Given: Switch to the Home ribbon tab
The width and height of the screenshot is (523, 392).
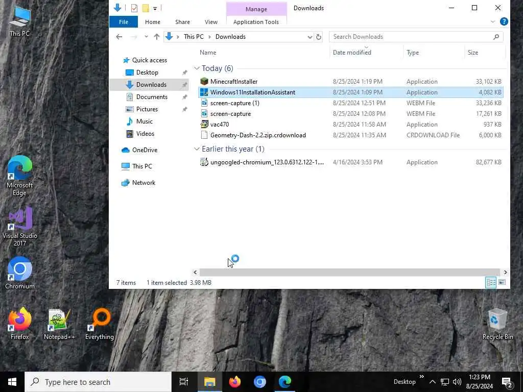Looking at the screenshot, I should click(152, 21).
